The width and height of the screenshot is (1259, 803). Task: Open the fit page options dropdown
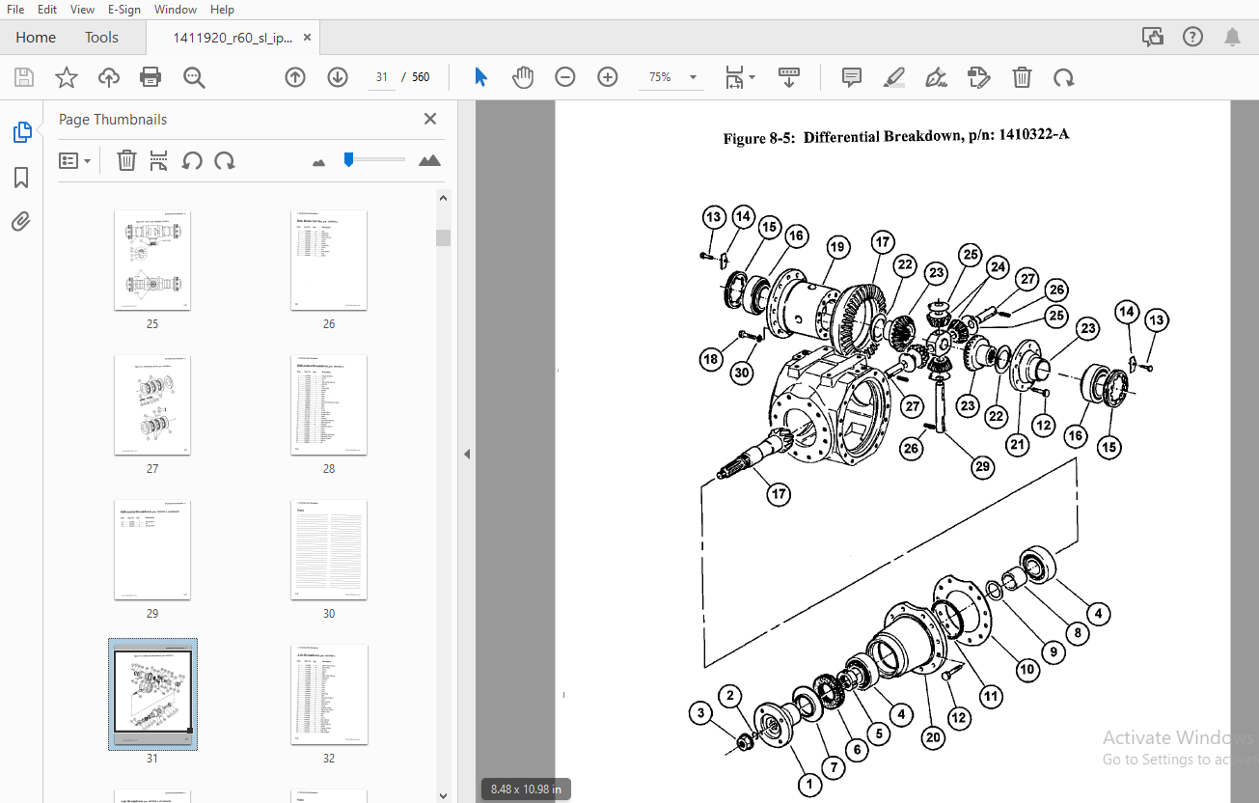[740, 77]
